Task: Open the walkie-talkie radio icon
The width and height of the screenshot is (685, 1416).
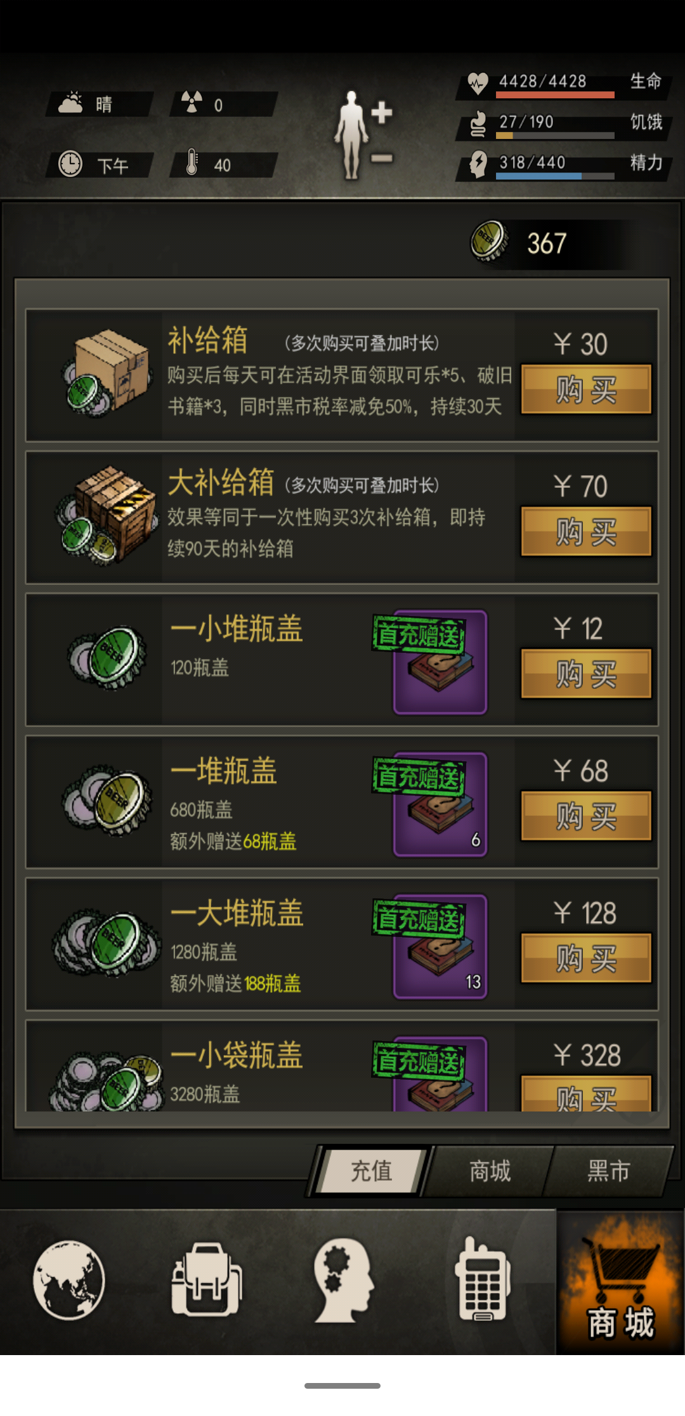Action: coord(482,1278)
